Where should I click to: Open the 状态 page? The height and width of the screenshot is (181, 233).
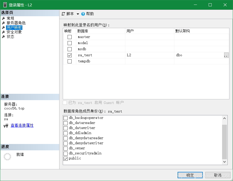click(x=10, y=37)
